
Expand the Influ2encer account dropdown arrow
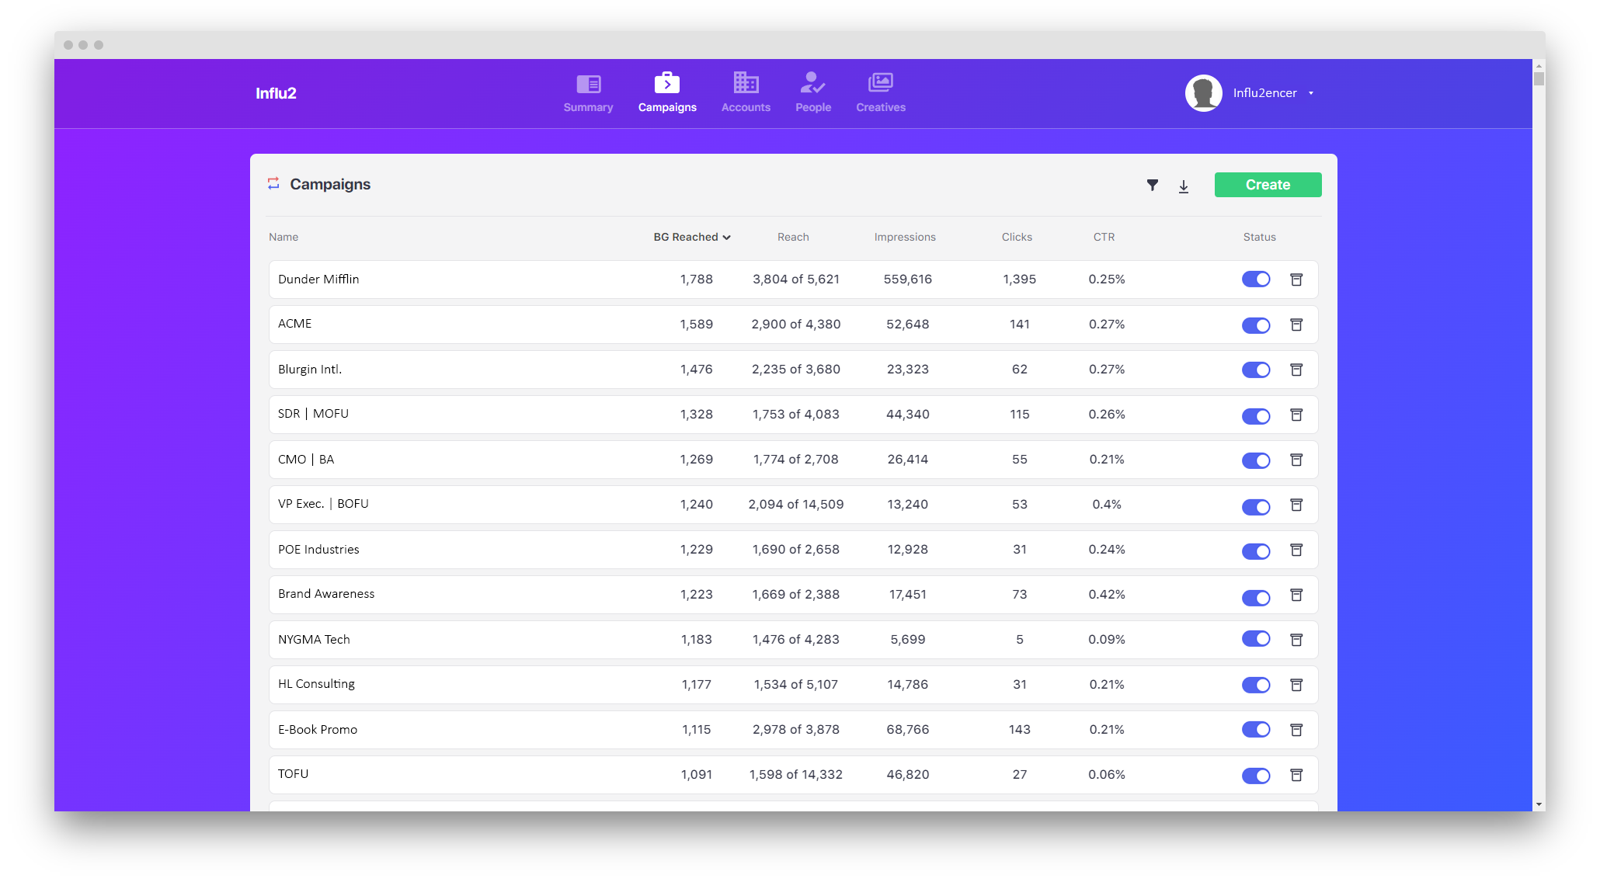[1311, 93]
